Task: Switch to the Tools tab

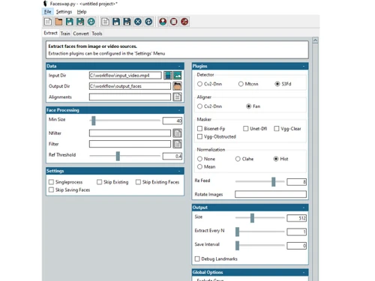Action: pos(97,34)
